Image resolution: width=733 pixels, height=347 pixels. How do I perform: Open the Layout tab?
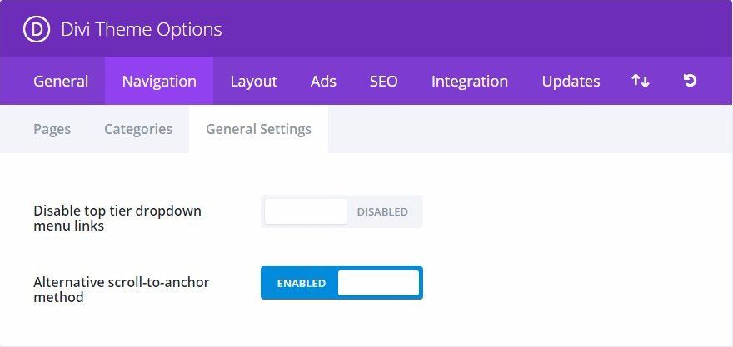pos(253,81)
